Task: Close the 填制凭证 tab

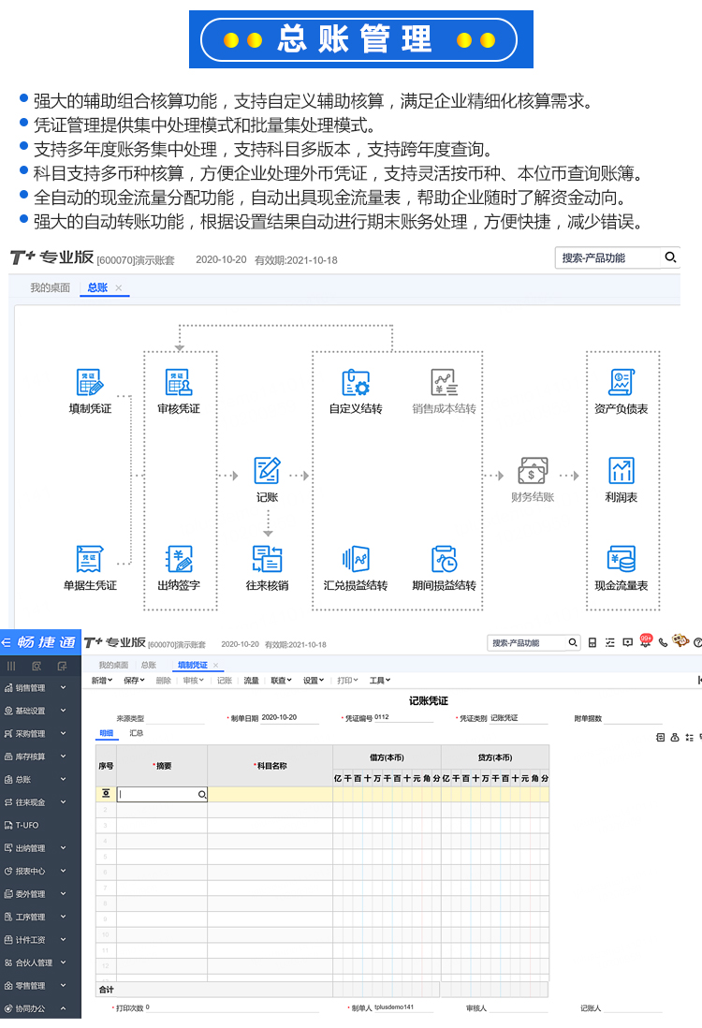Action: [215, 665]
